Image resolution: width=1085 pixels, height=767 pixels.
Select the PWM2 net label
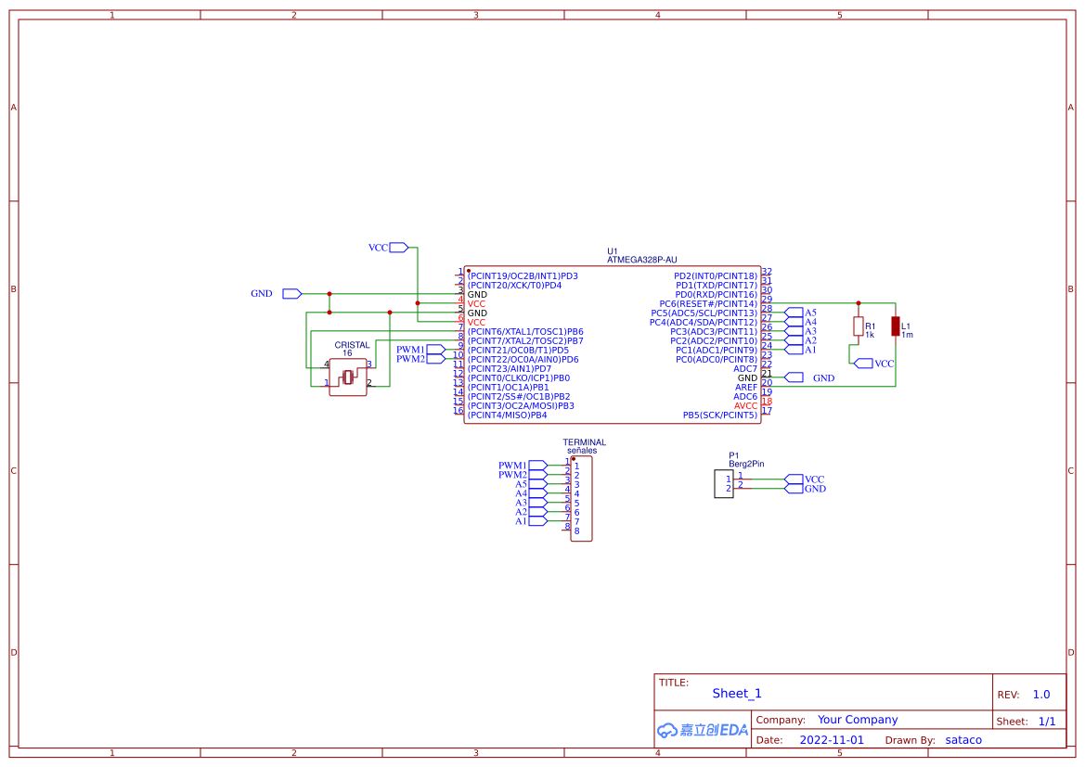click(x=409, y=359)
